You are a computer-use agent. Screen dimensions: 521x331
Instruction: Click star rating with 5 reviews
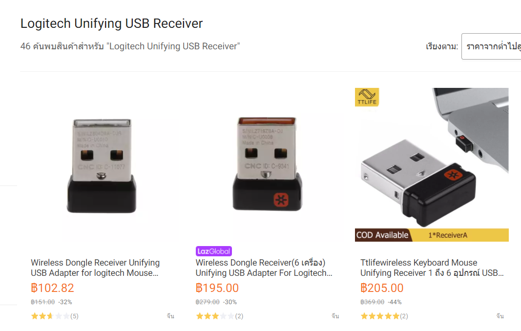coord(55,316)
